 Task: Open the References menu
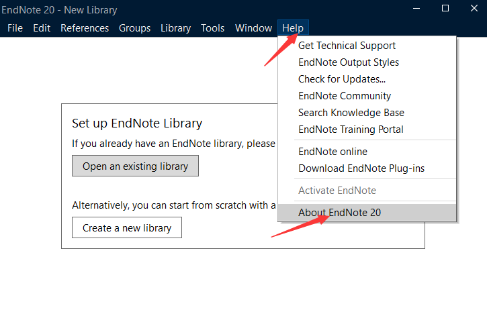[x=85, y=28]
